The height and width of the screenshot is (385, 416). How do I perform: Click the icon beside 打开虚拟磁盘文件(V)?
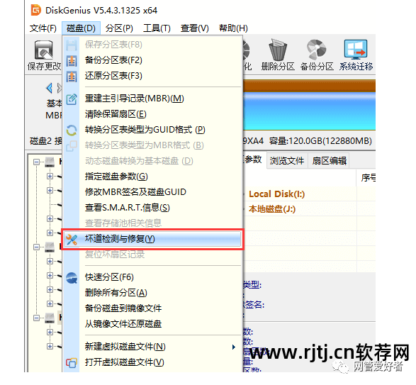click(72, 363)
